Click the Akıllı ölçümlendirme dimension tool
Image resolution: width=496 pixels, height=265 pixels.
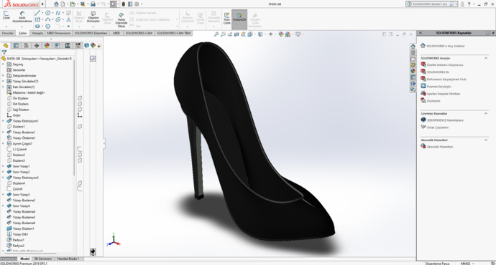point(22,16)
